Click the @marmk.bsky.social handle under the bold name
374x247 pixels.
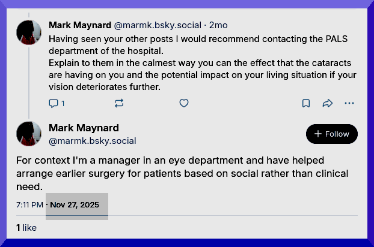92,141
